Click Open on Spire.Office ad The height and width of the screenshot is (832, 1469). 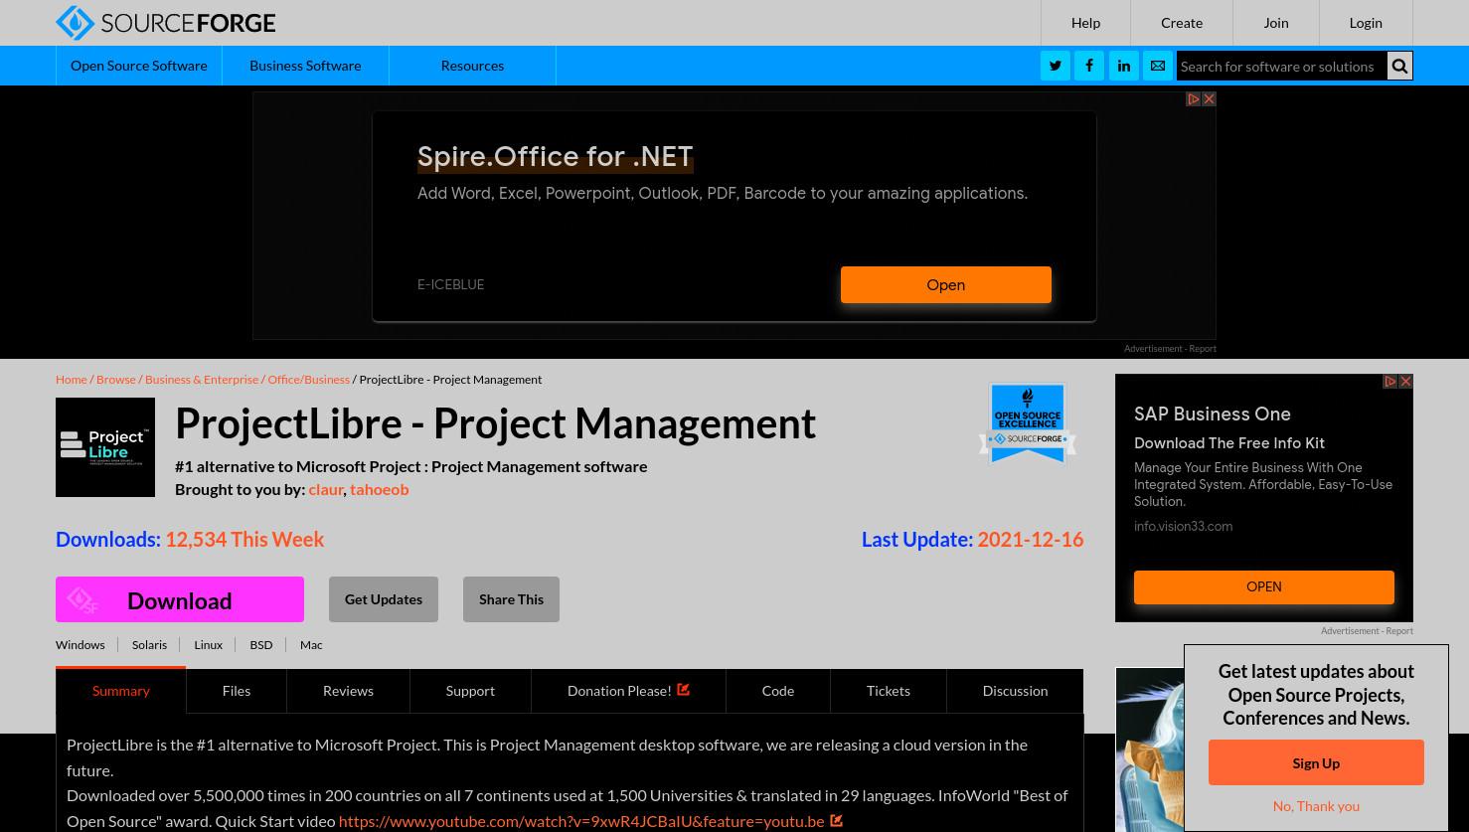point(946,285)
